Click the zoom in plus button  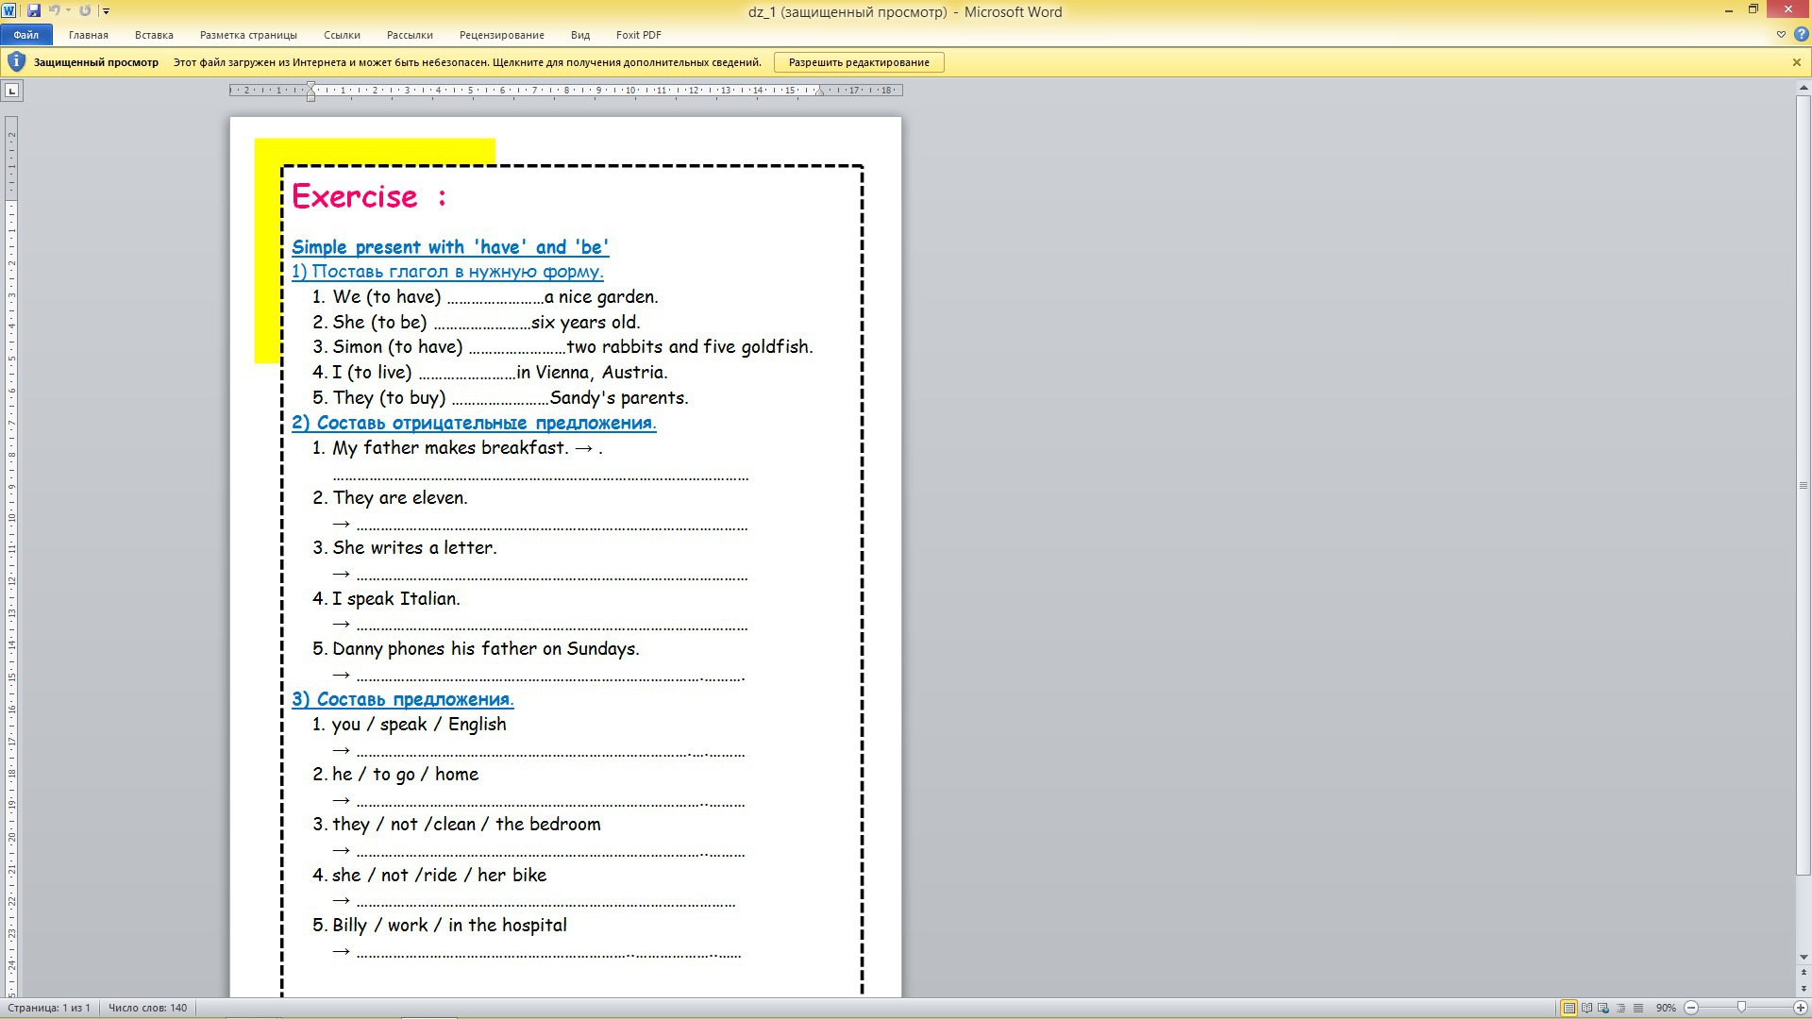click(x=1802, y=1008)
